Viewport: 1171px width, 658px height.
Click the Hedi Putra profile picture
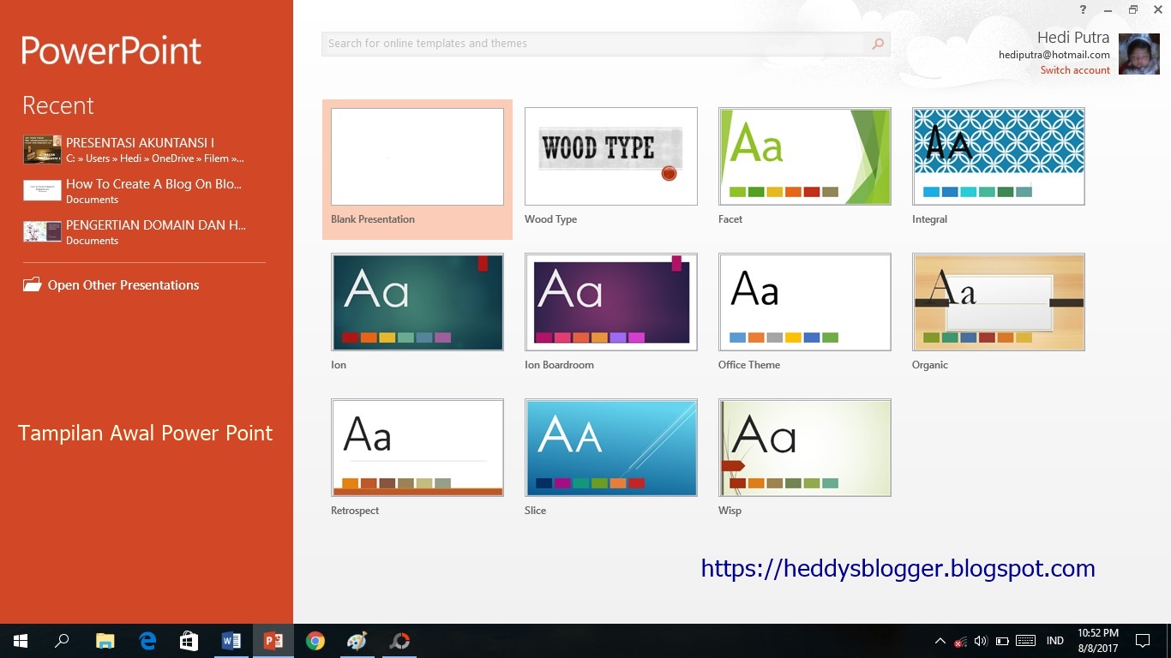(1139, 54)
